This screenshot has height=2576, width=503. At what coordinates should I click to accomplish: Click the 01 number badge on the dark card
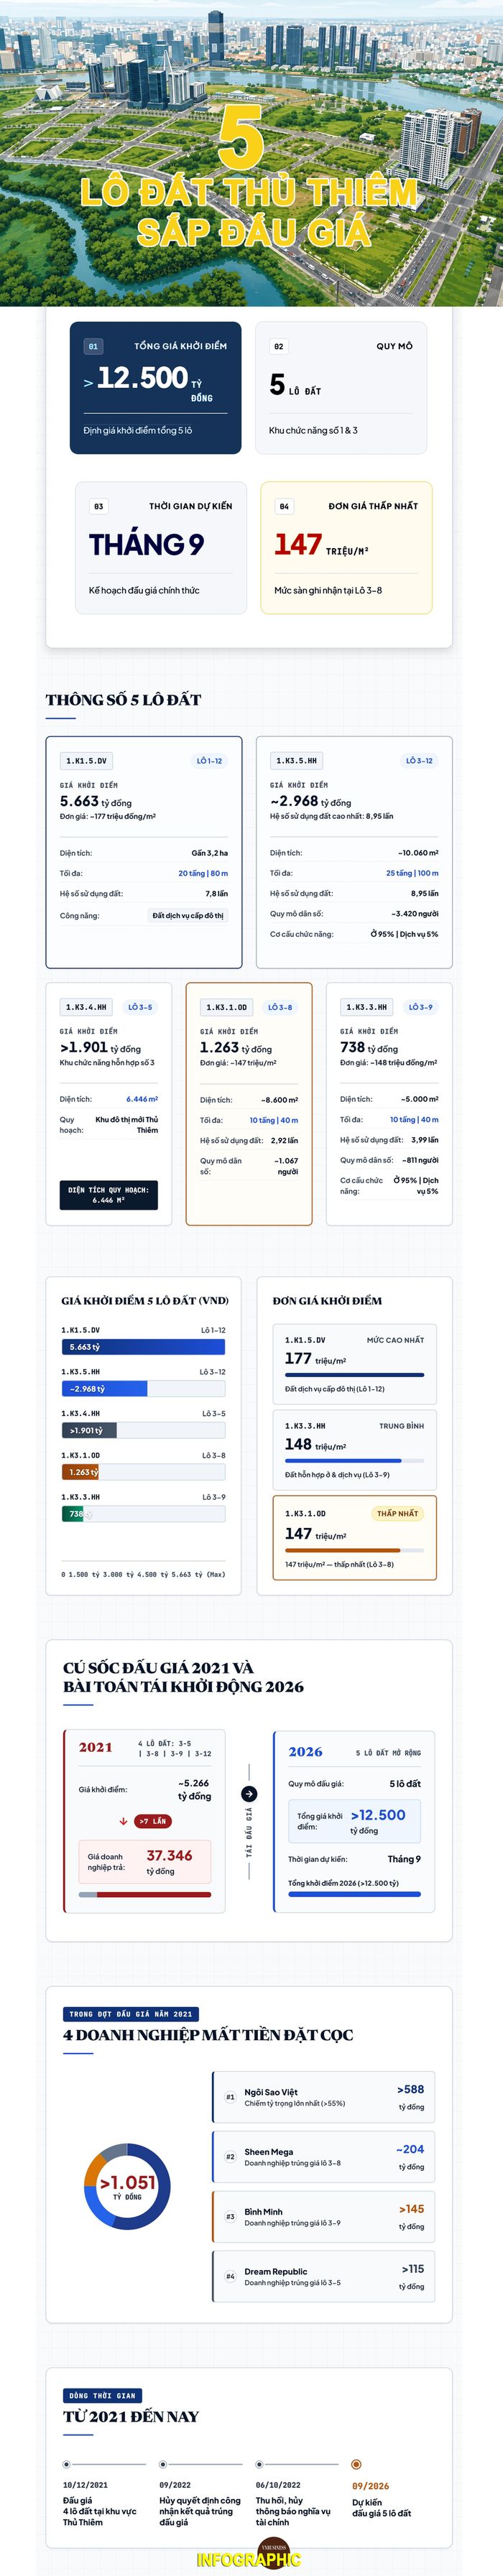pyautogui.click(x=93, y=346)
